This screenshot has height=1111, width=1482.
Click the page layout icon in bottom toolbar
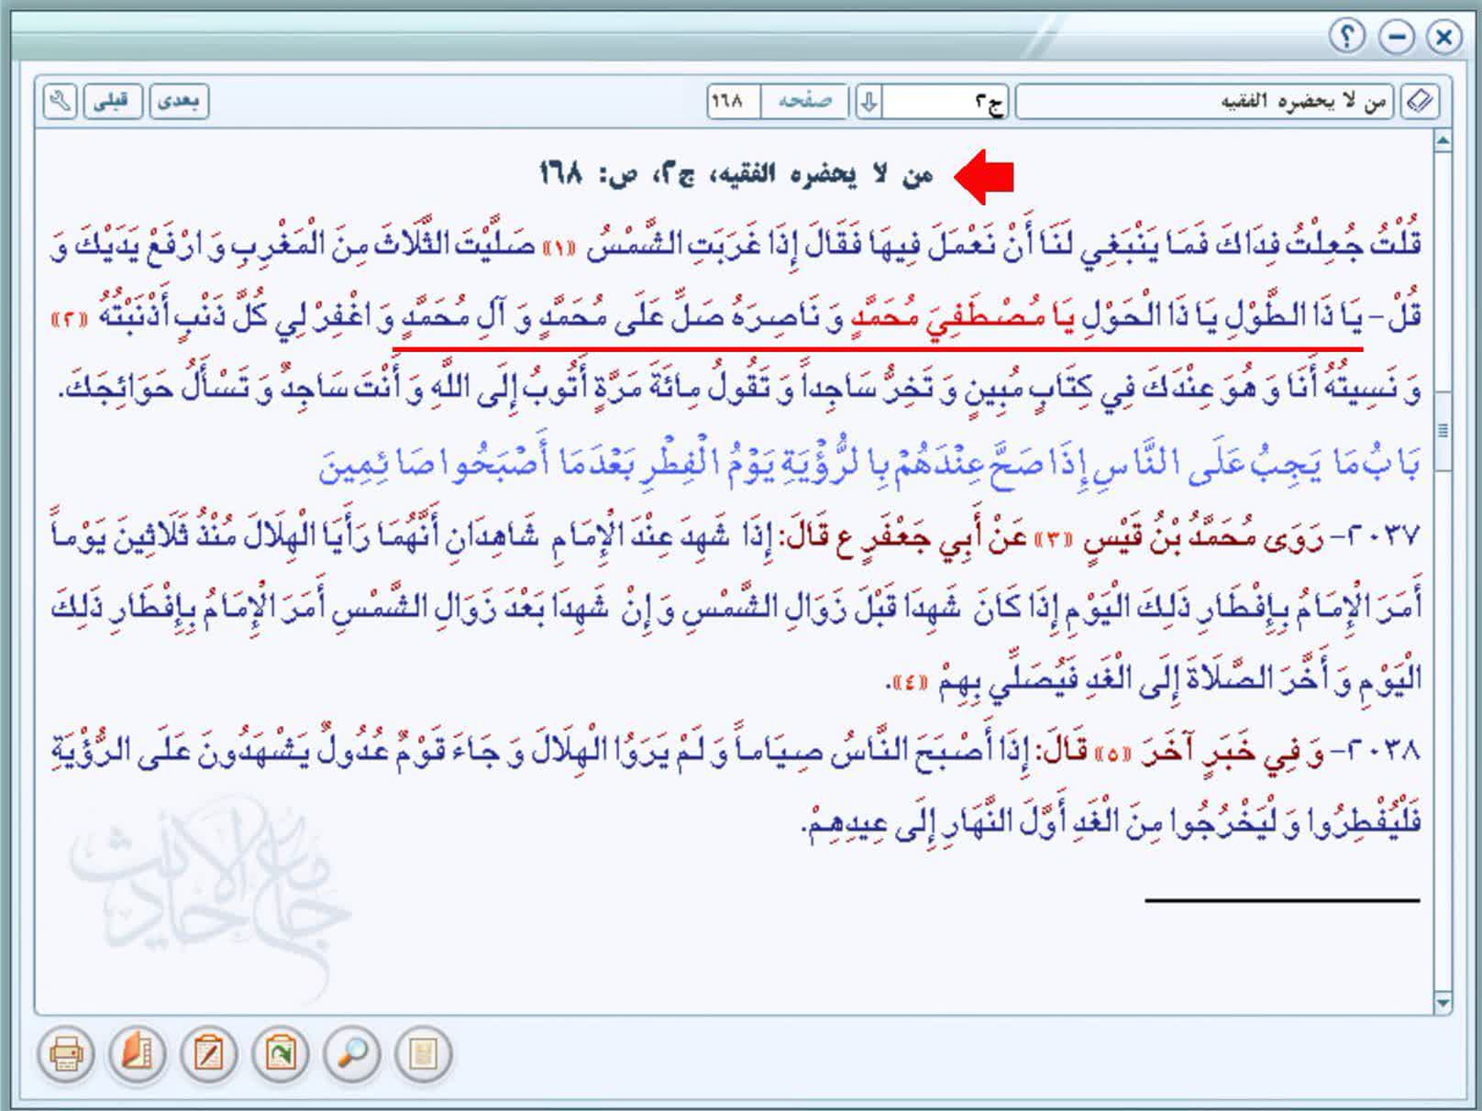423,1054
